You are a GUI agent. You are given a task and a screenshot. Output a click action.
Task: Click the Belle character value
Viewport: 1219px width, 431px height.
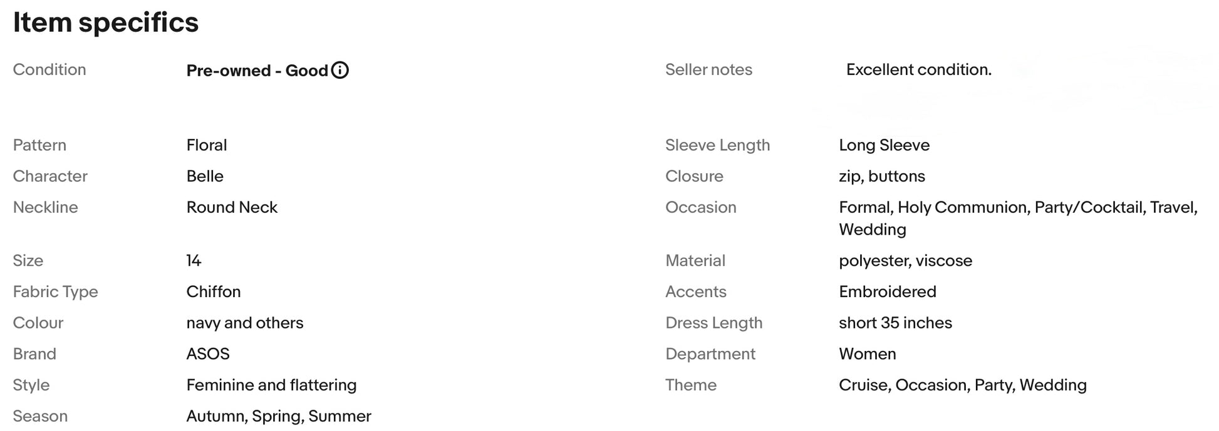(205, 176)
